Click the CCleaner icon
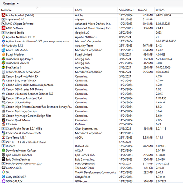 (x=3, y=124)
